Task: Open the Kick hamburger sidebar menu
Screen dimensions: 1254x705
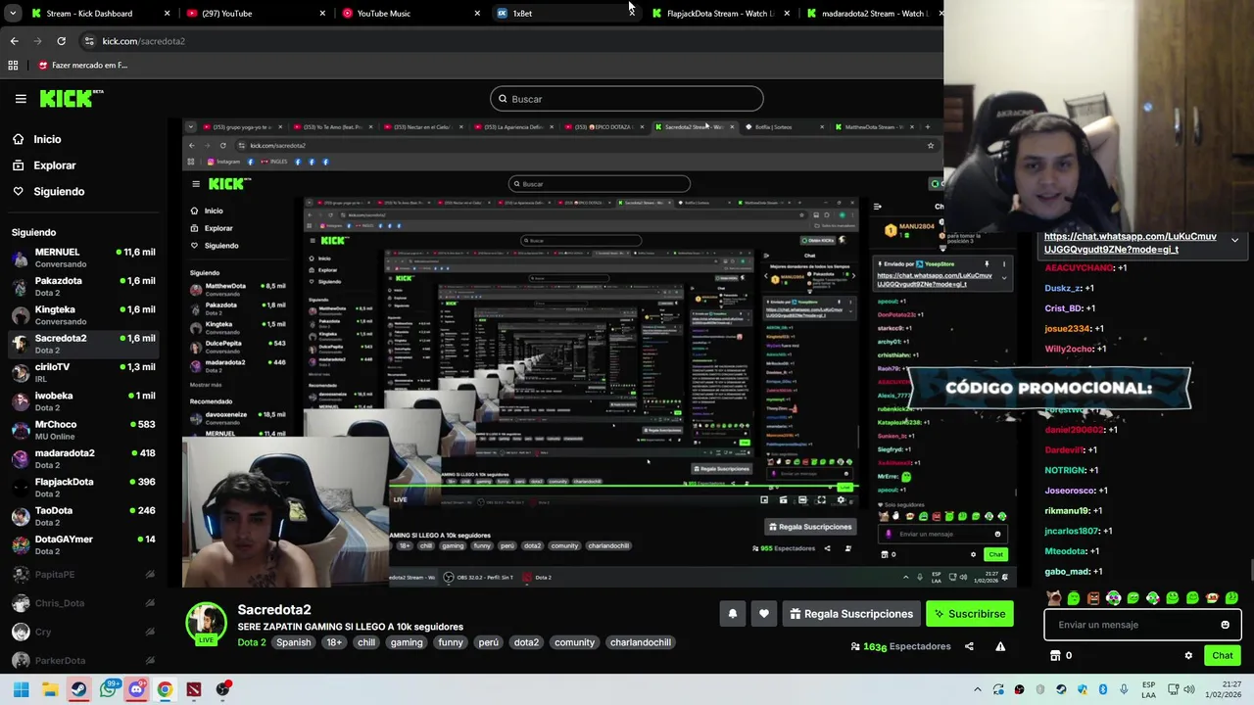Action: [21, 99]
